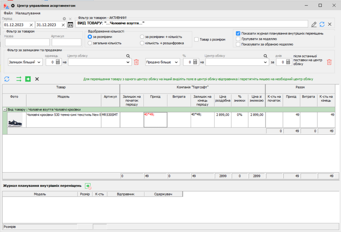Click the green arrows transfer icon in toolbar
Image resolution: width=341 pixels, height=232 pixels.
click(19, 79)
